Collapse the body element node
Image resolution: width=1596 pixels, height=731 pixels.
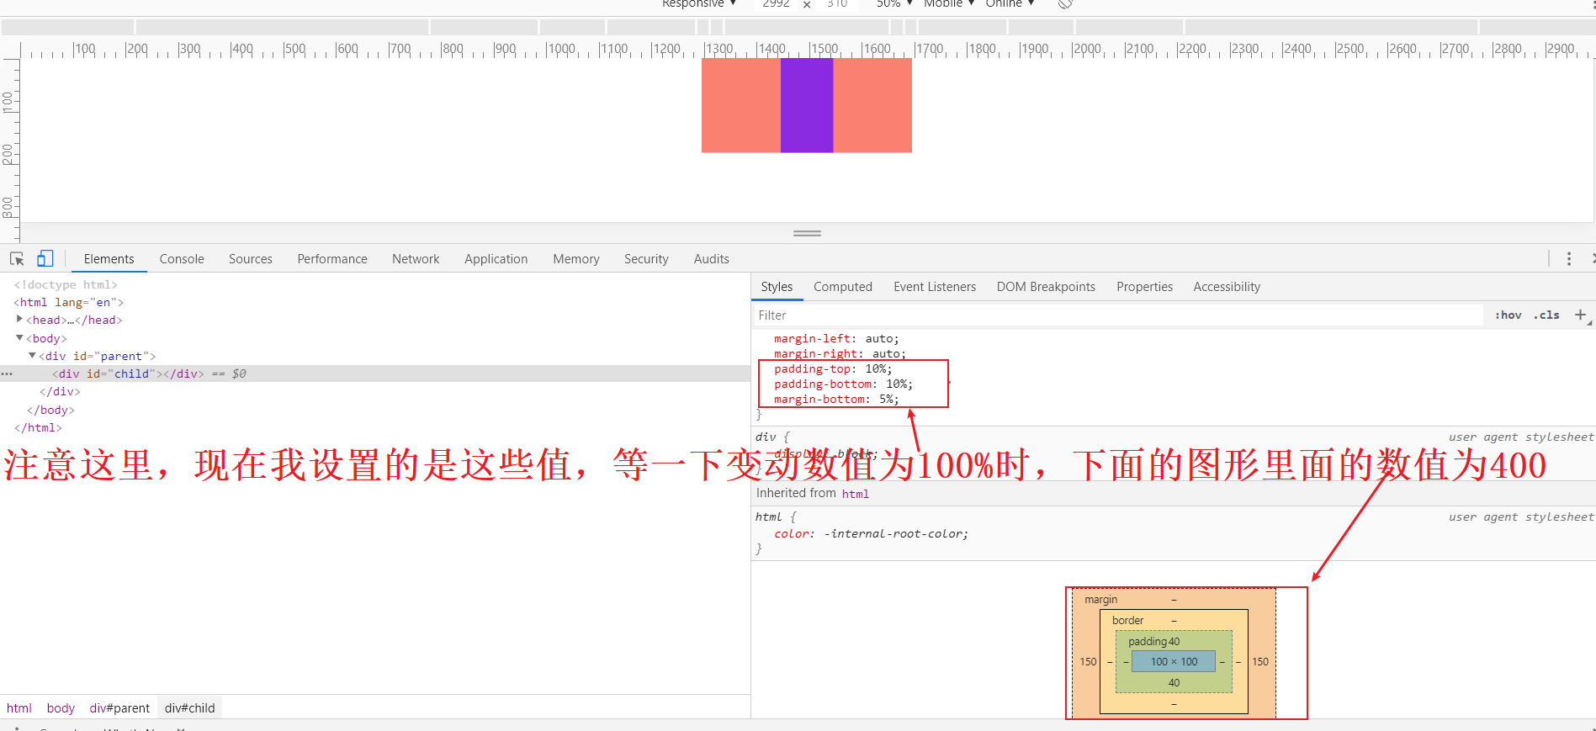19,338
